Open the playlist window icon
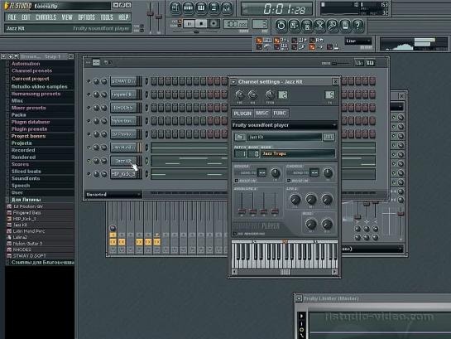 click(x=175, y=7)
